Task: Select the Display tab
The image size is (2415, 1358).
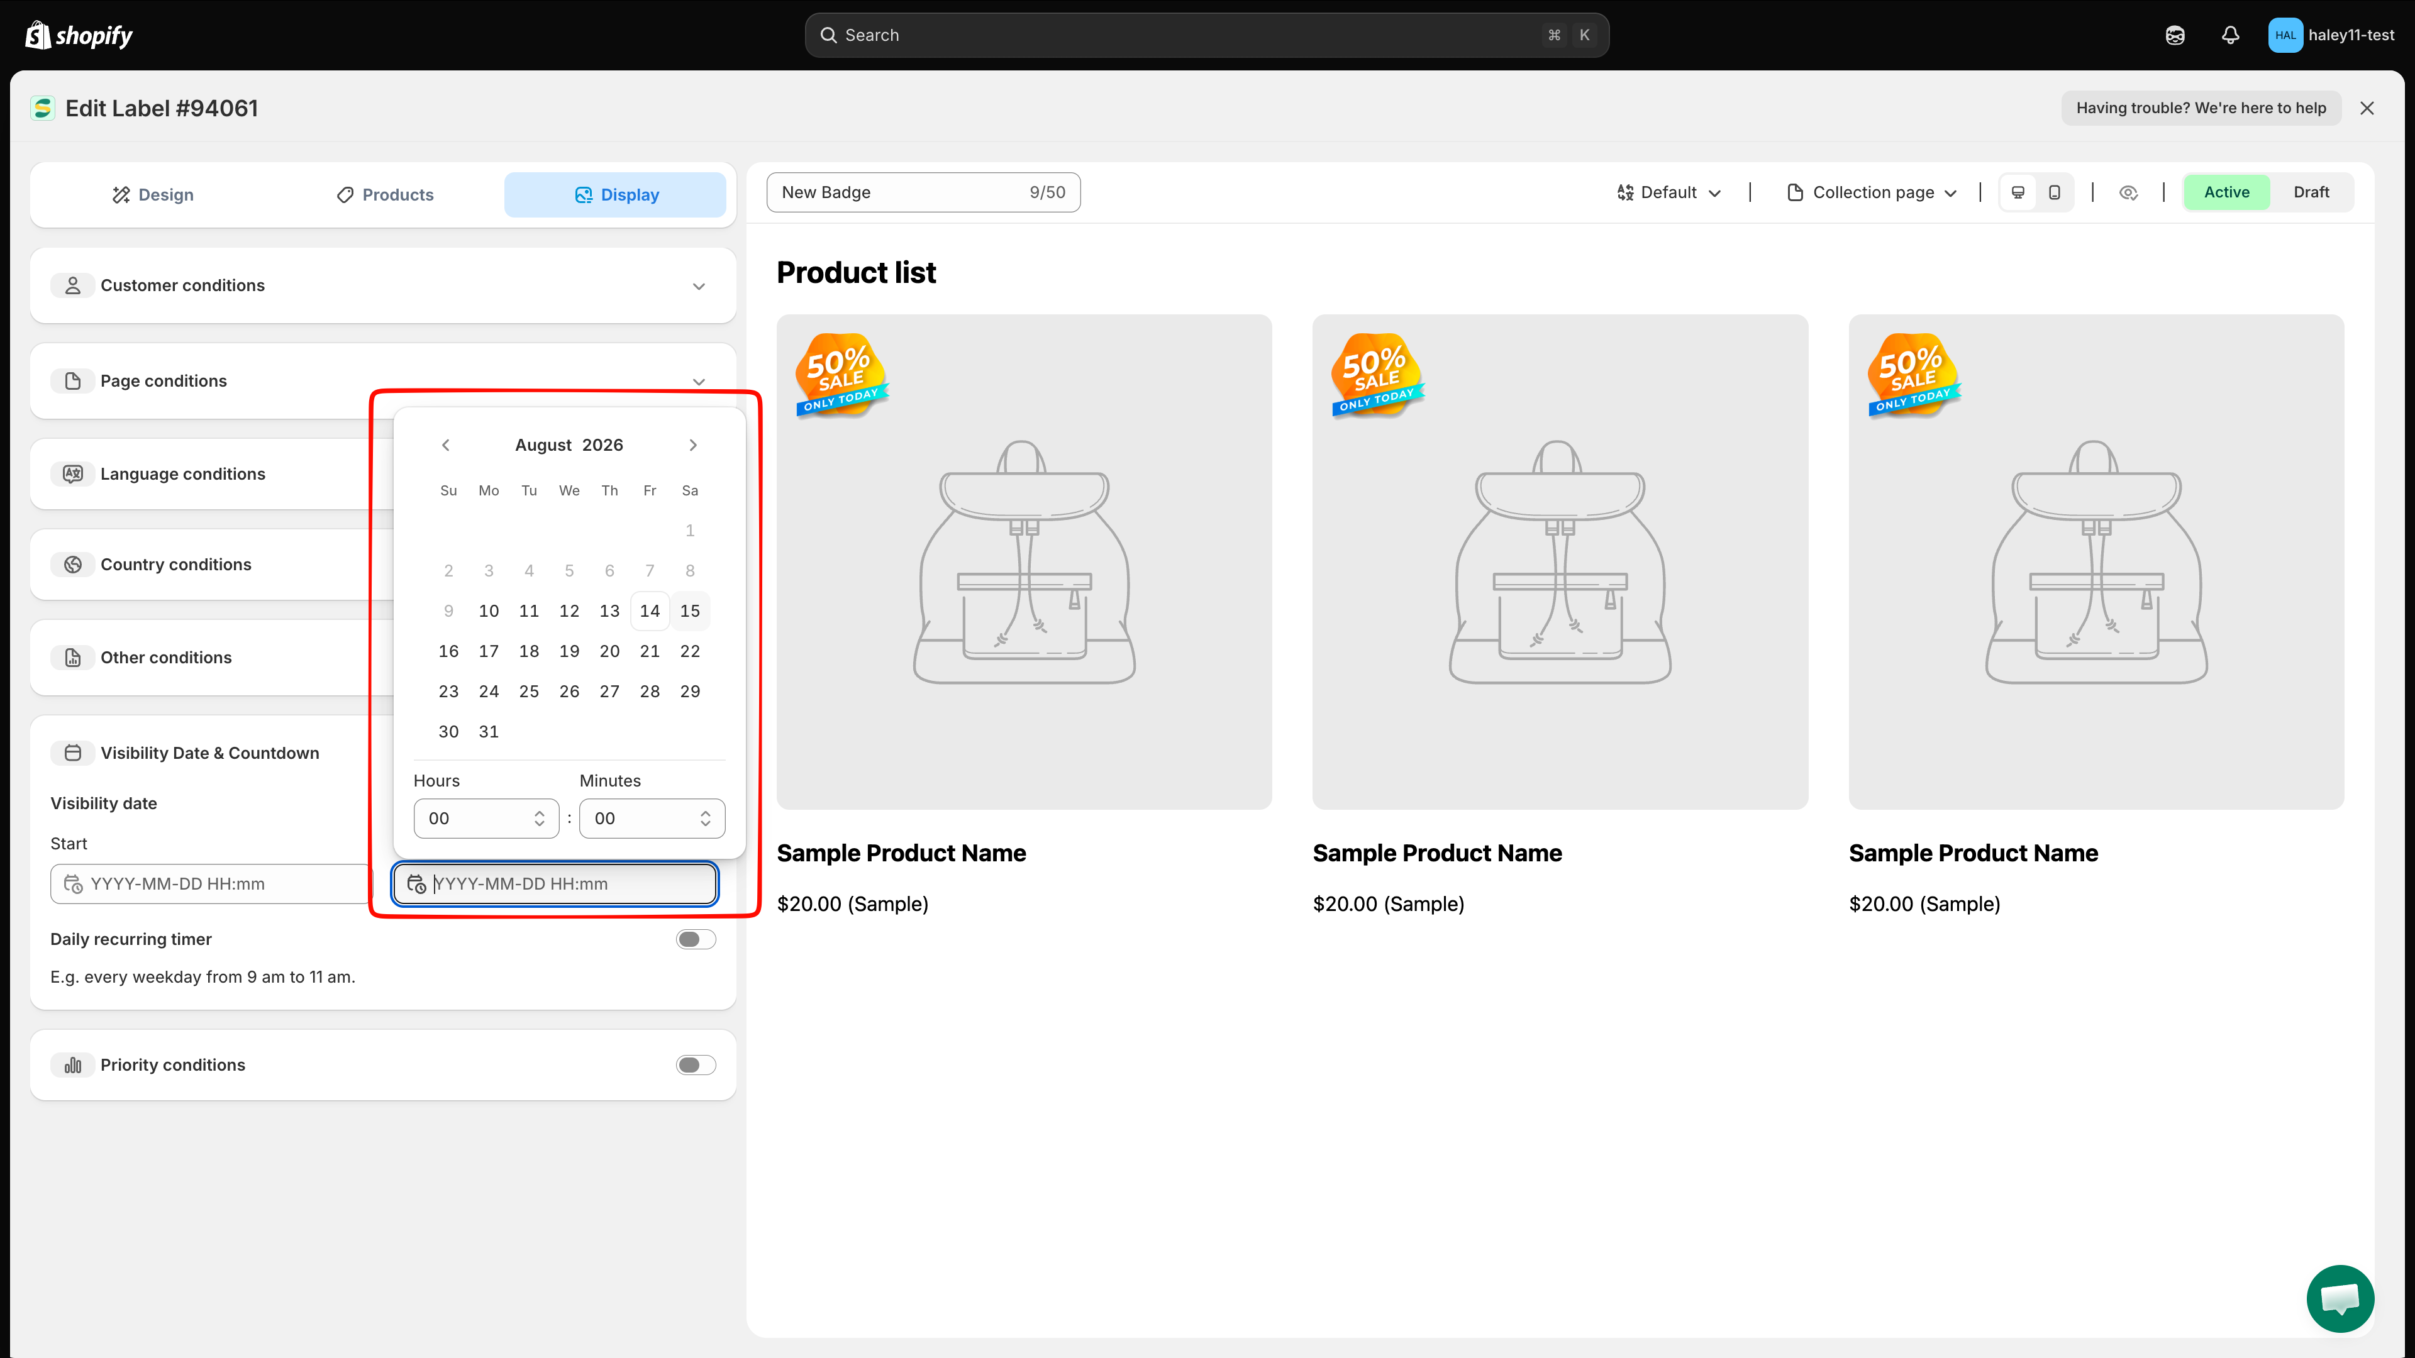Action: point(615,194)
